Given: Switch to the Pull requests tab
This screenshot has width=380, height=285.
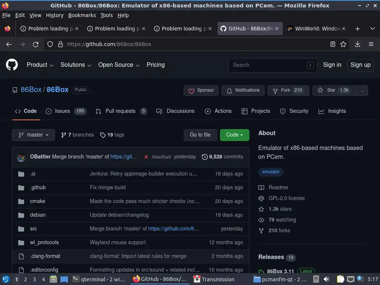Looking at the screenshot, I should 121,111.
